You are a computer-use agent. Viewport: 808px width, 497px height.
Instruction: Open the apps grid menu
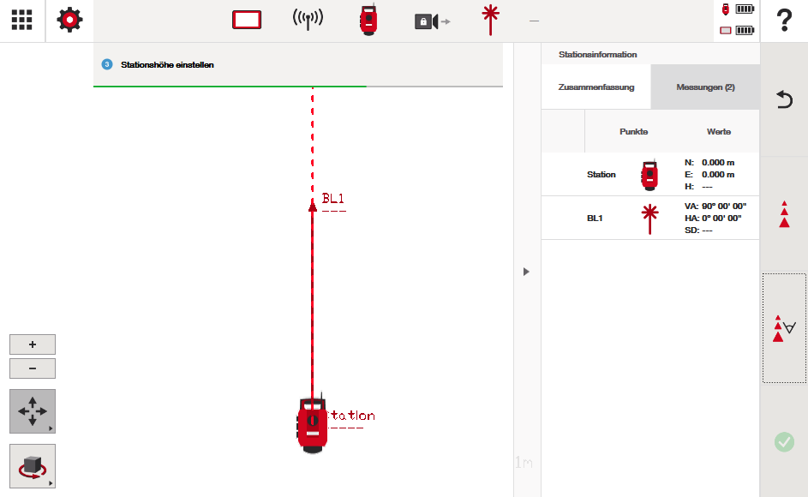(x=22, y=21)
